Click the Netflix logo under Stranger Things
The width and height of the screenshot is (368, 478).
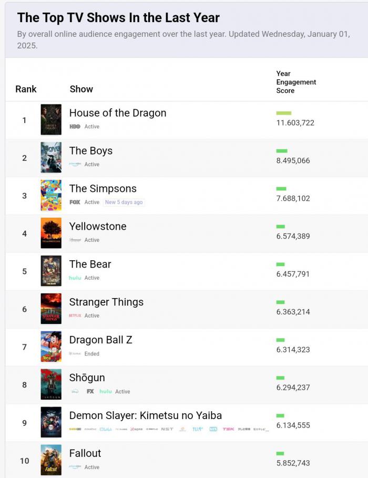(x=75, y=316)
